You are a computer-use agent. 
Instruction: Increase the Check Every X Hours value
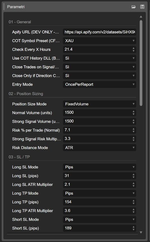134,48
